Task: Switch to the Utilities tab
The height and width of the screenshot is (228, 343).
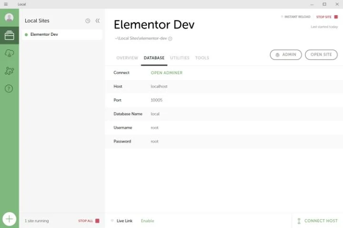Action: click(180, 58)
